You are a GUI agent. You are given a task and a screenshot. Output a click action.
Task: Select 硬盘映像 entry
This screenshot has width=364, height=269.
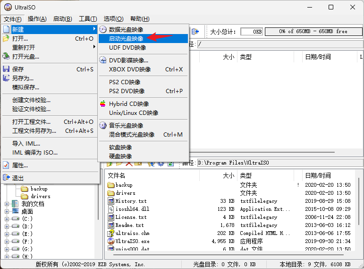tap(143, 156)
